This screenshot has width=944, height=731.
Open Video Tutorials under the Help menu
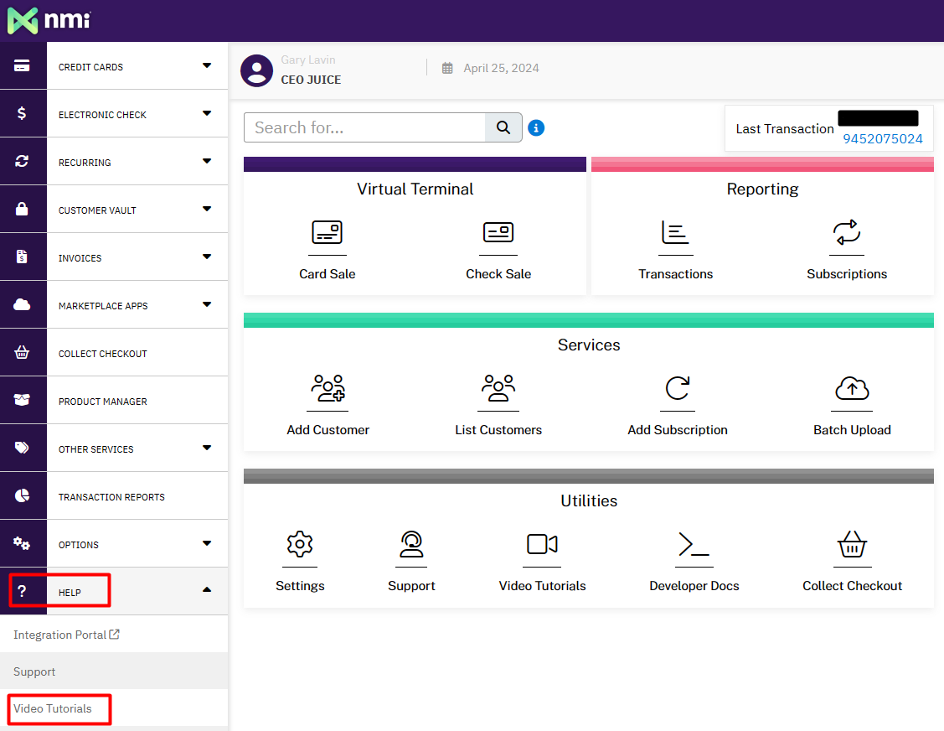pos(53,708)
